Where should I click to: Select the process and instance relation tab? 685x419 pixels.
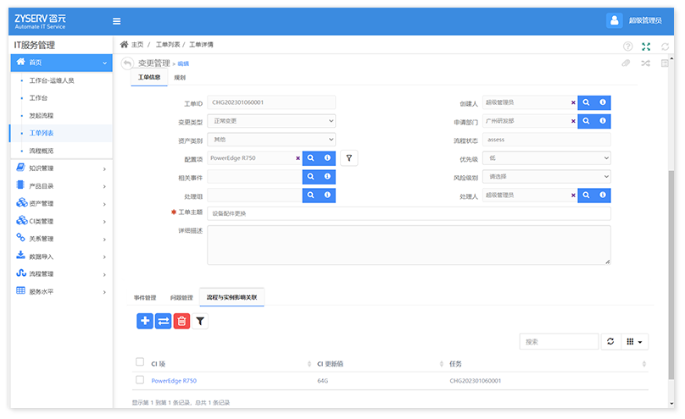point(231,297)
